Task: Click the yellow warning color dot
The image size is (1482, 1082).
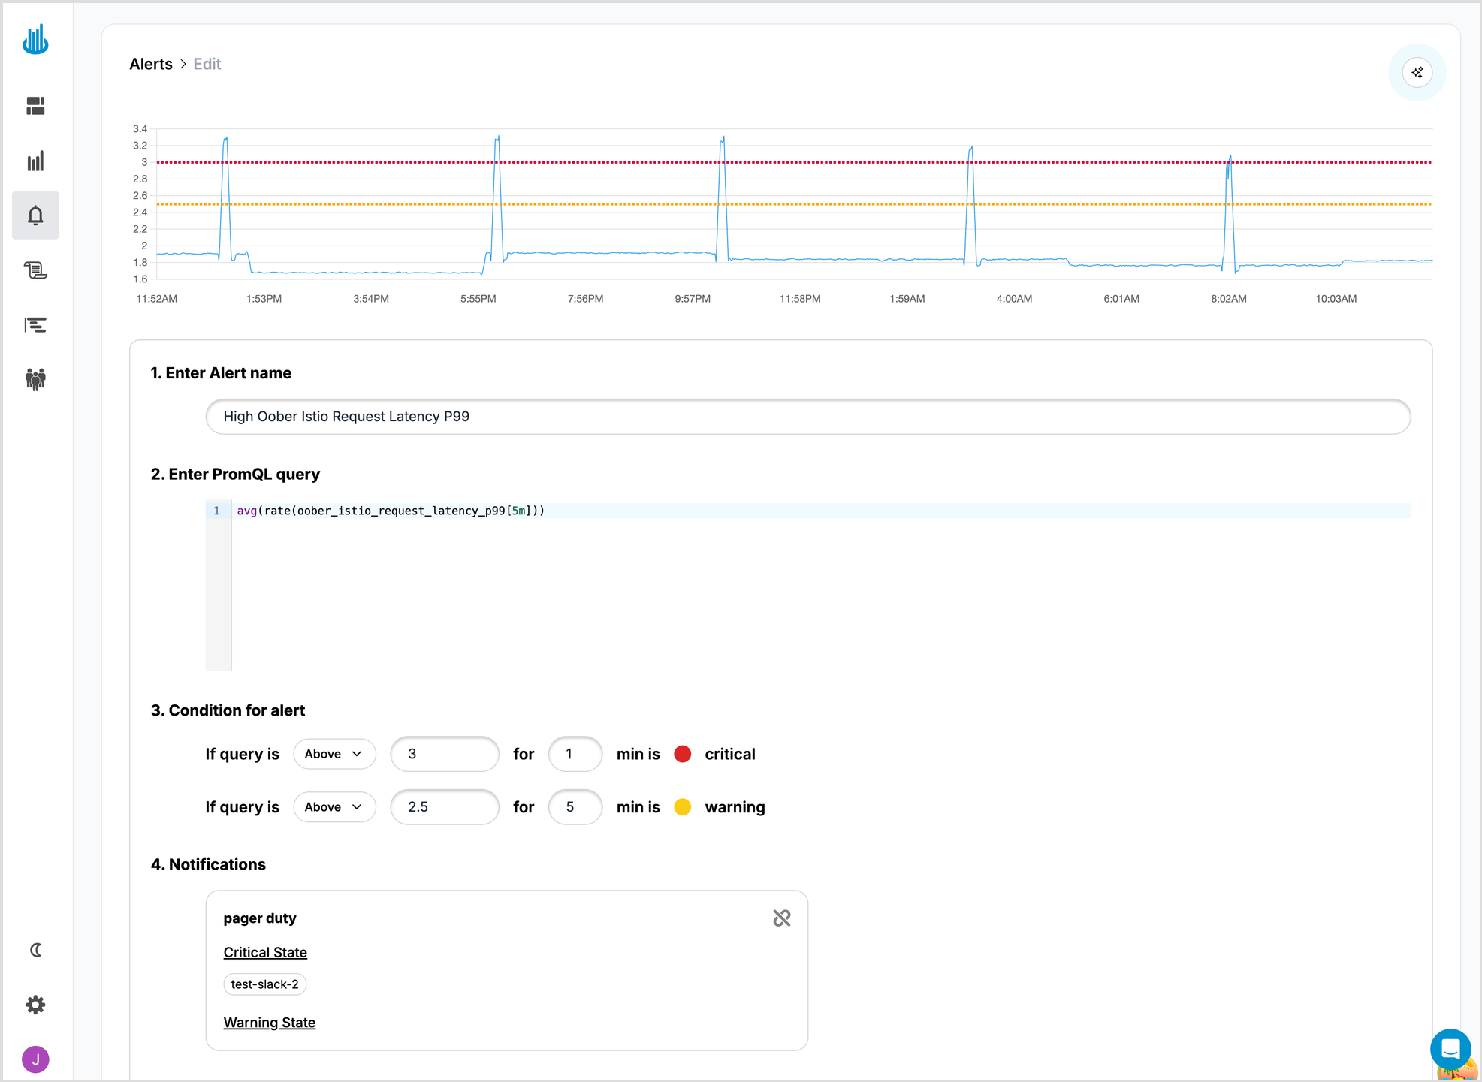Action: click(x=682, y=807)
